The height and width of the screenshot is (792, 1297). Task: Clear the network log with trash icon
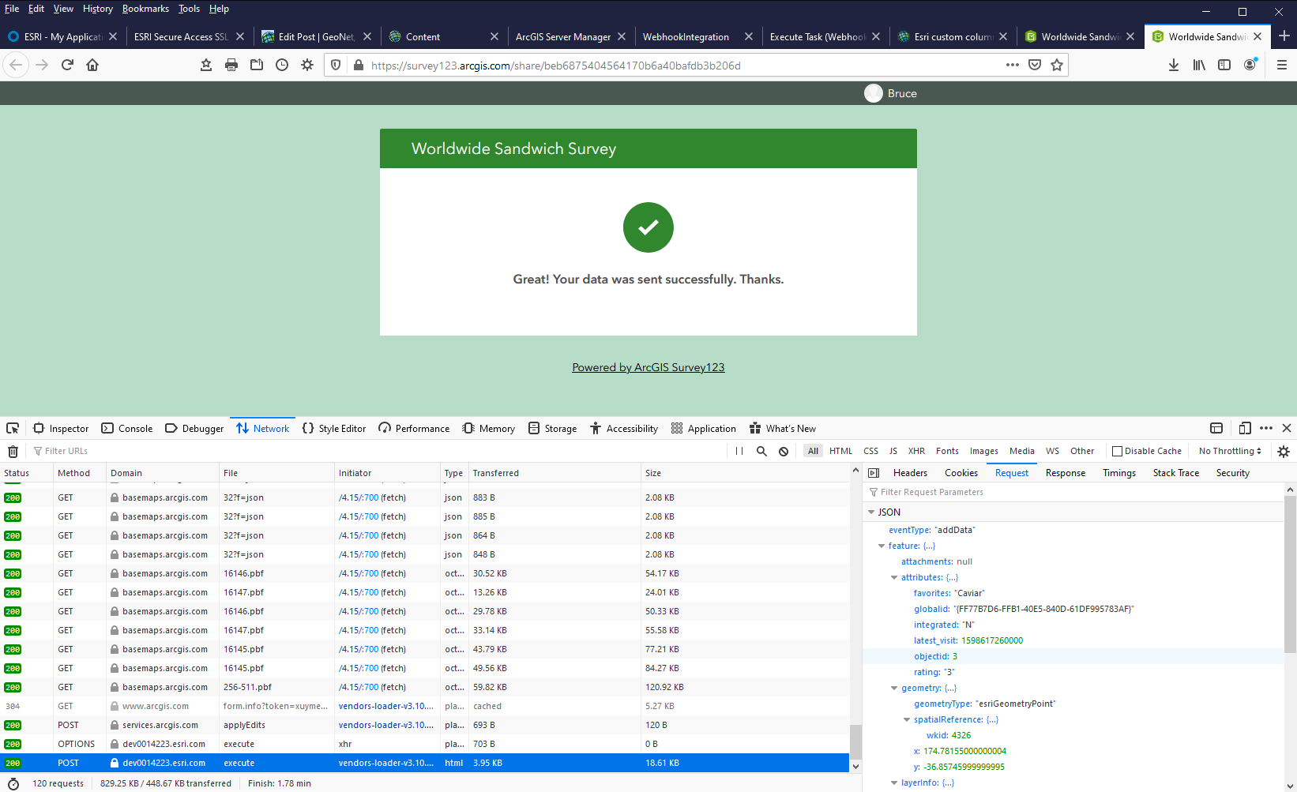pyautogui.click(x=13, y=451)
